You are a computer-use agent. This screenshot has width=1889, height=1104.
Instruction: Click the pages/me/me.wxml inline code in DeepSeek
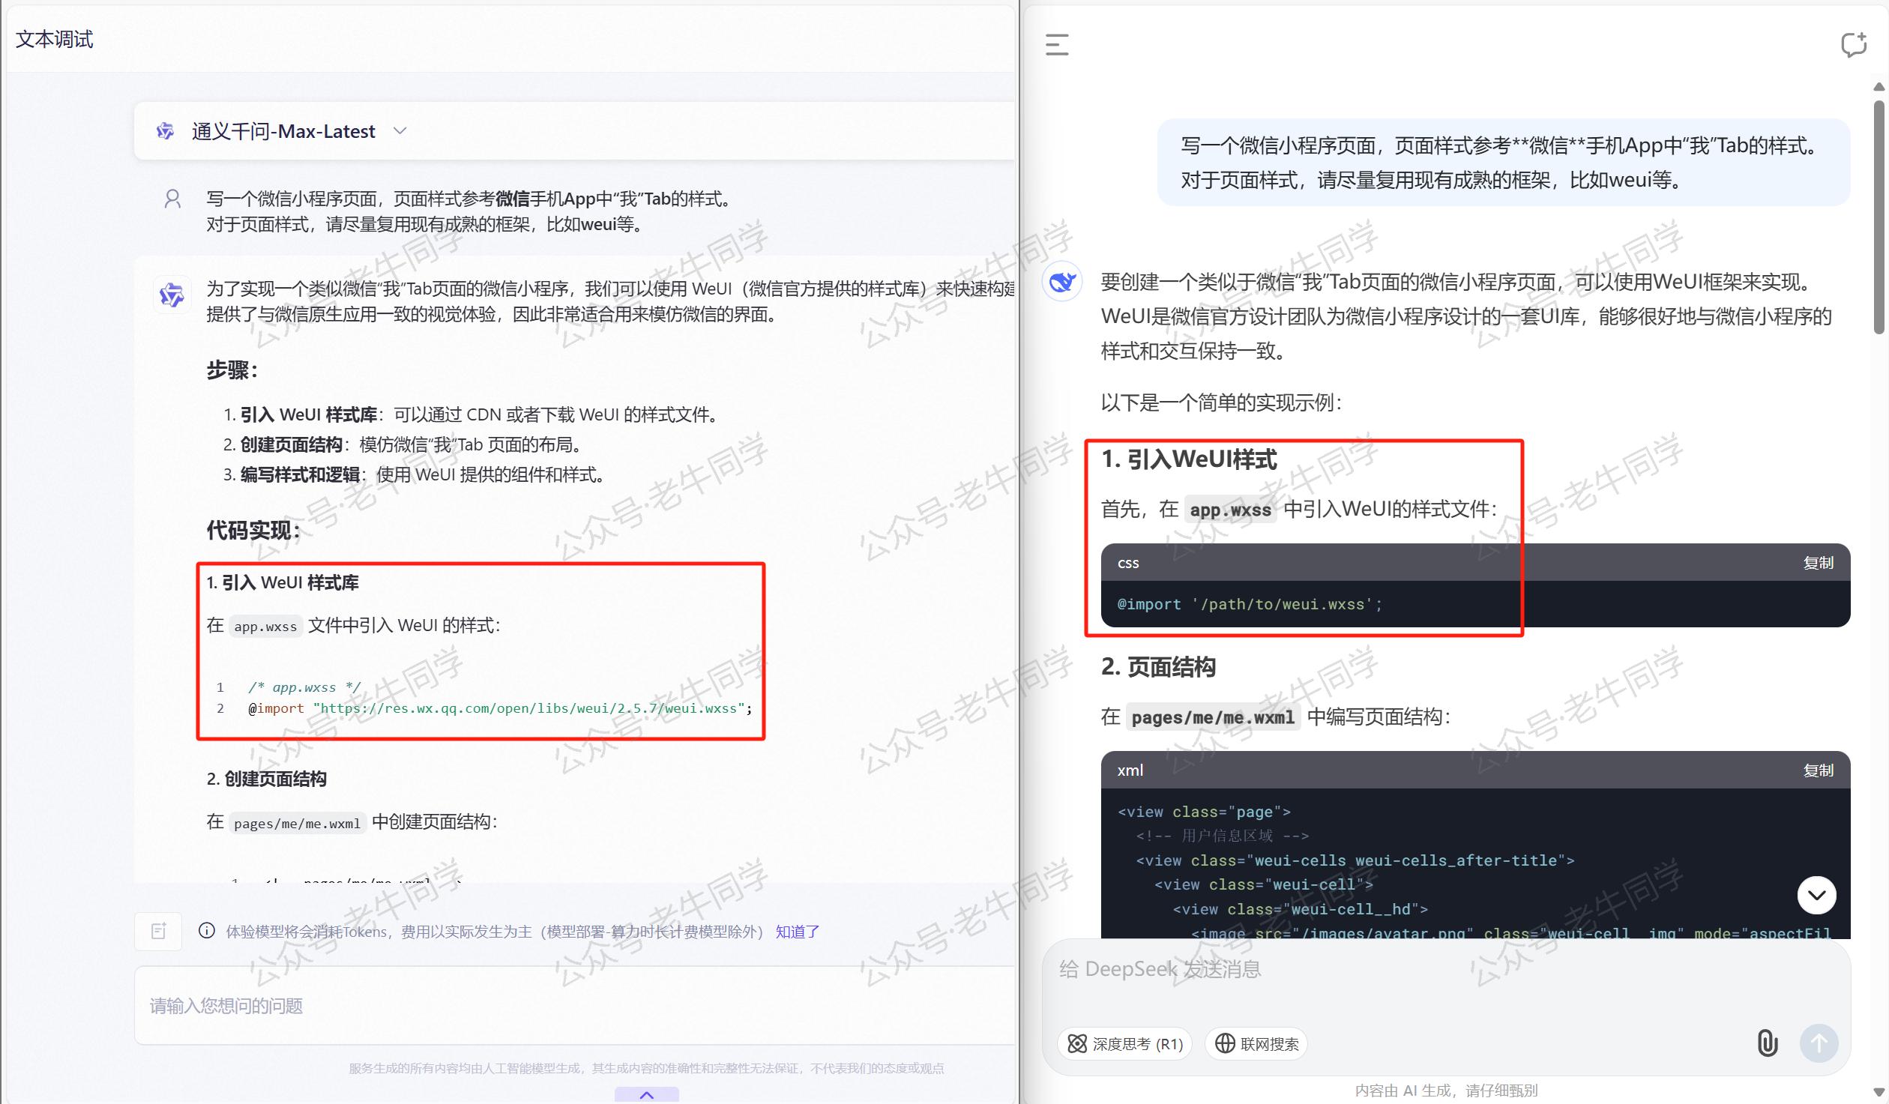pyautogui.click(x=1212, y=717)
